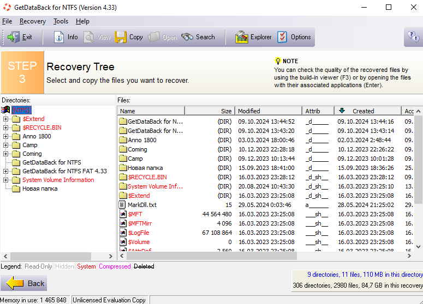This screenshot has width=423, height=304.
Task: Click the $MFT file icon
Action: [x=123, y=214]
